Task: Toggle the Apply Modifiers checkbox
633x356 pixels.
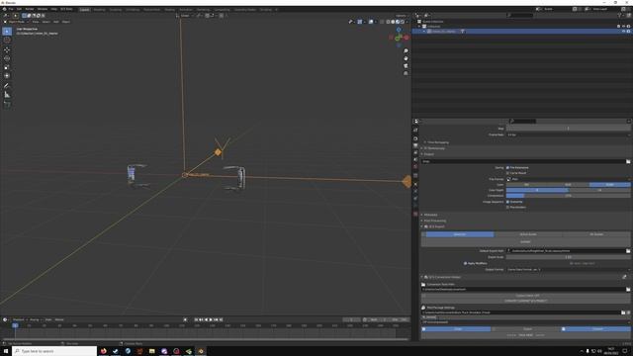Action: [466, 263]
